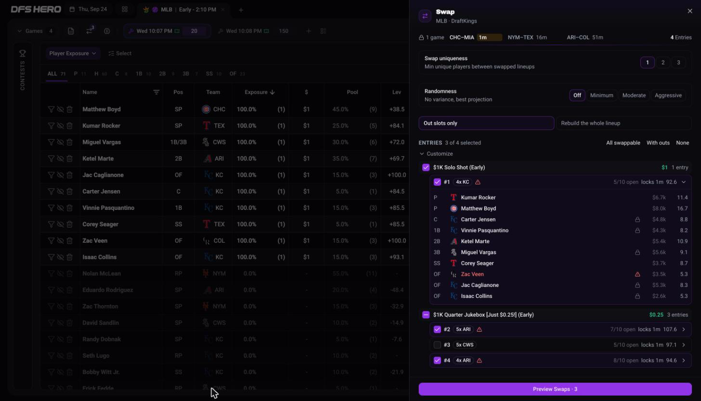
Task: Click the info circle icon in toolbar
Action: coord(107,31)
